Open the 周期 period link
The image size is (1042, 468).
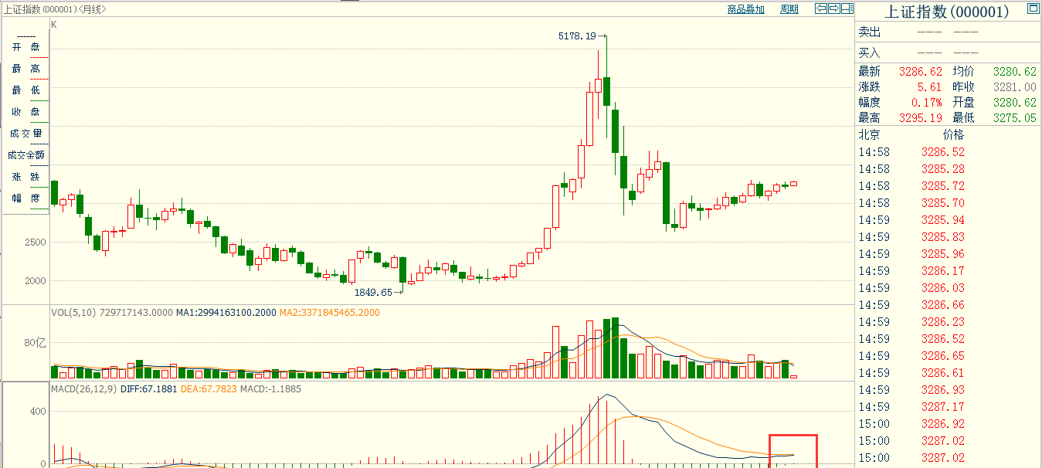point(789,9)
